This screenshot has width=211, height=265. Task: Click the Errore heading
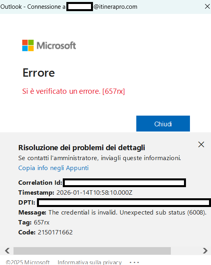tap(39, 73)
